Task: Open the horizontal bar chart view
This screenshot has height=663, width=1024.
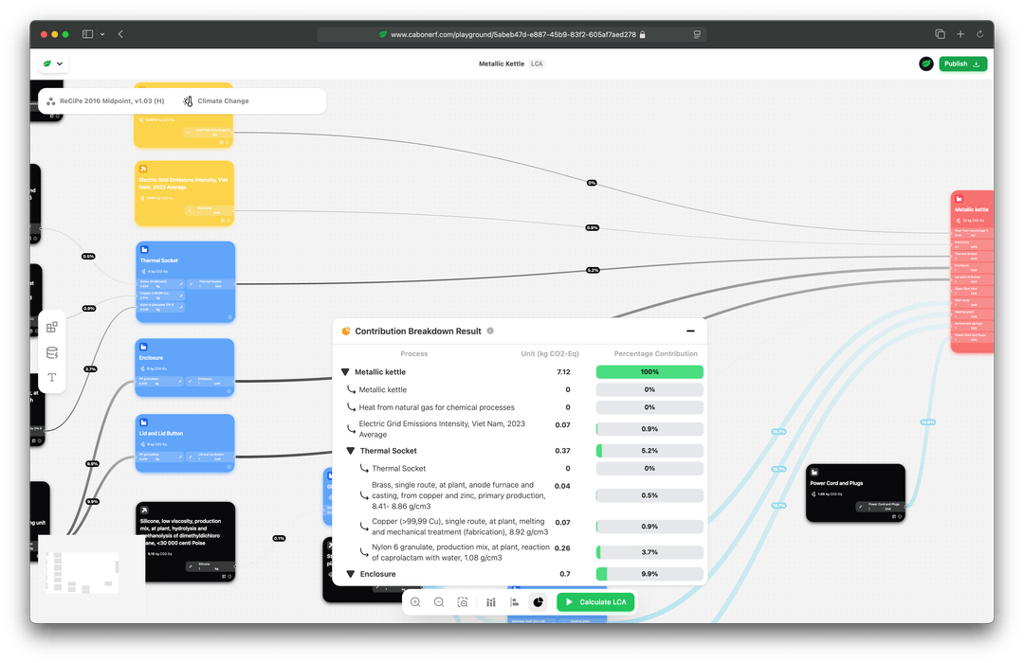Action: tap(515, 601)
